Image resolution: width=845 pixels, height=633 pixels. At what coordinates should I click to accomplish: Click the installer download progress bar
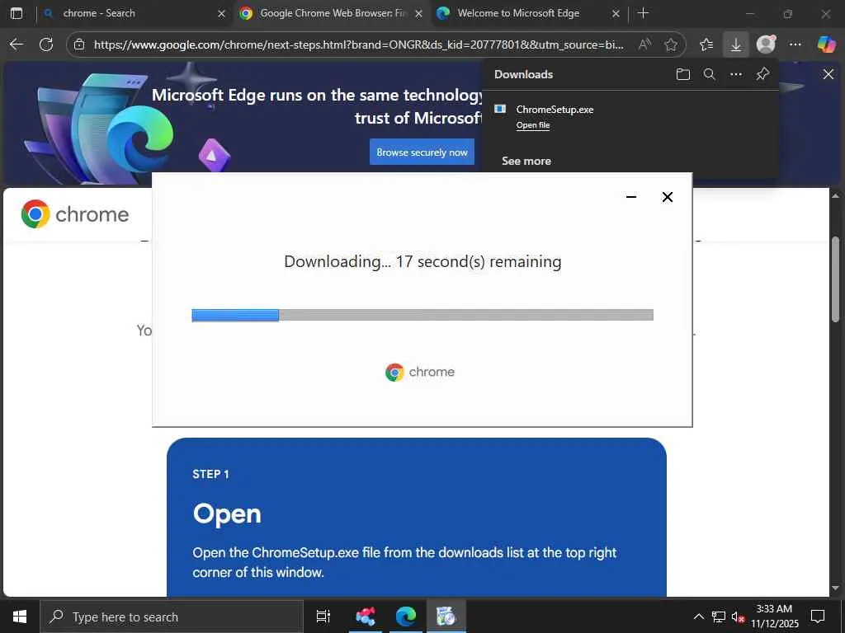[422, 315]
